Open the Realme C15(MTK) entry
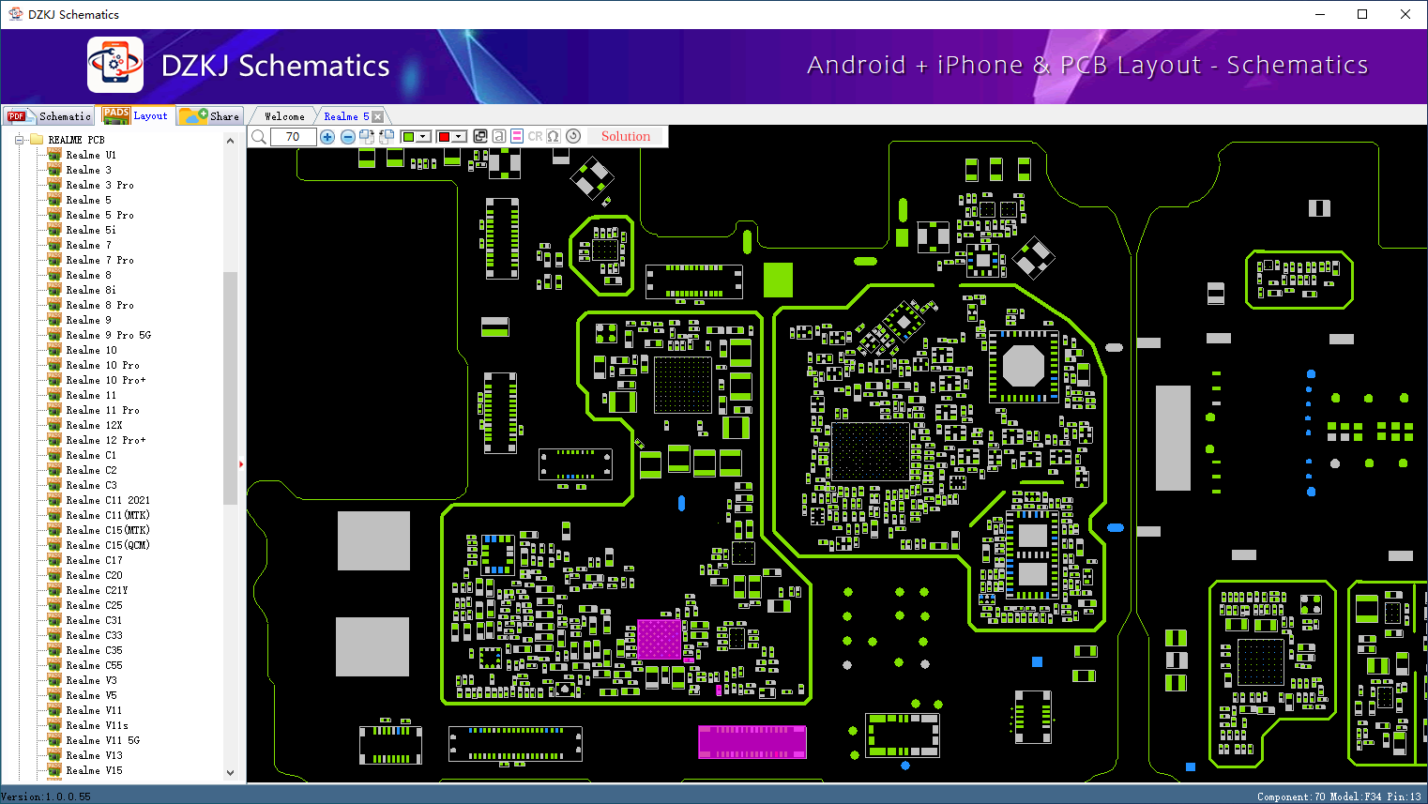Image resolution: width=1428 pixels, height=804 pixels. tap(108, 530)
